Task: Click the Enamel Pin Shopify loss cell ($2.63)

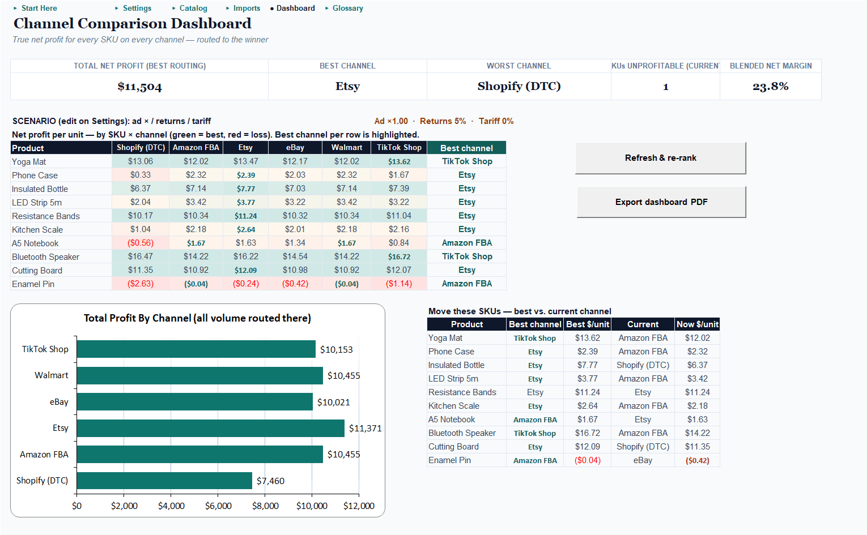Action: (x=141, y=284)
